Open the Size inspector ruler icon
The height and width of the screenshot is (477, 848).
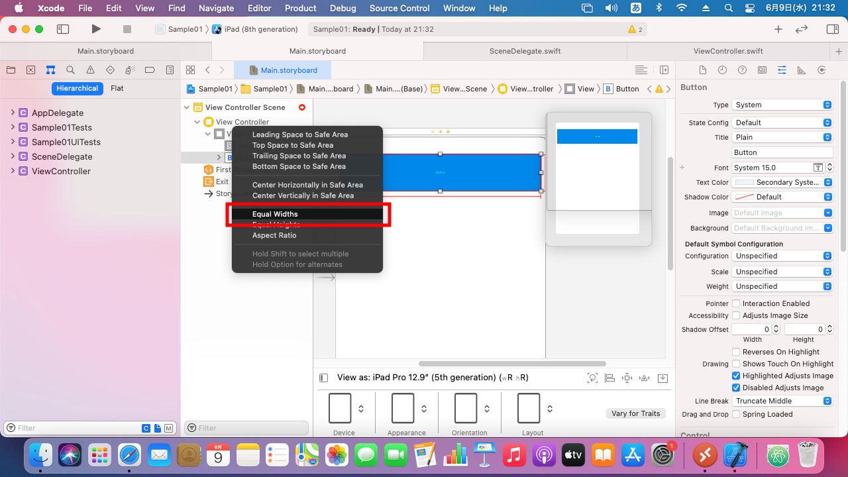[x=802, y=70]
